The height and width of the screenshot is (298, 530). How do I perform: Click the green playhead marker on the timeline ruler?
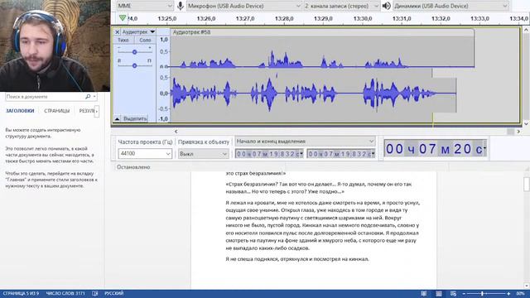click(x=123, y=17)
